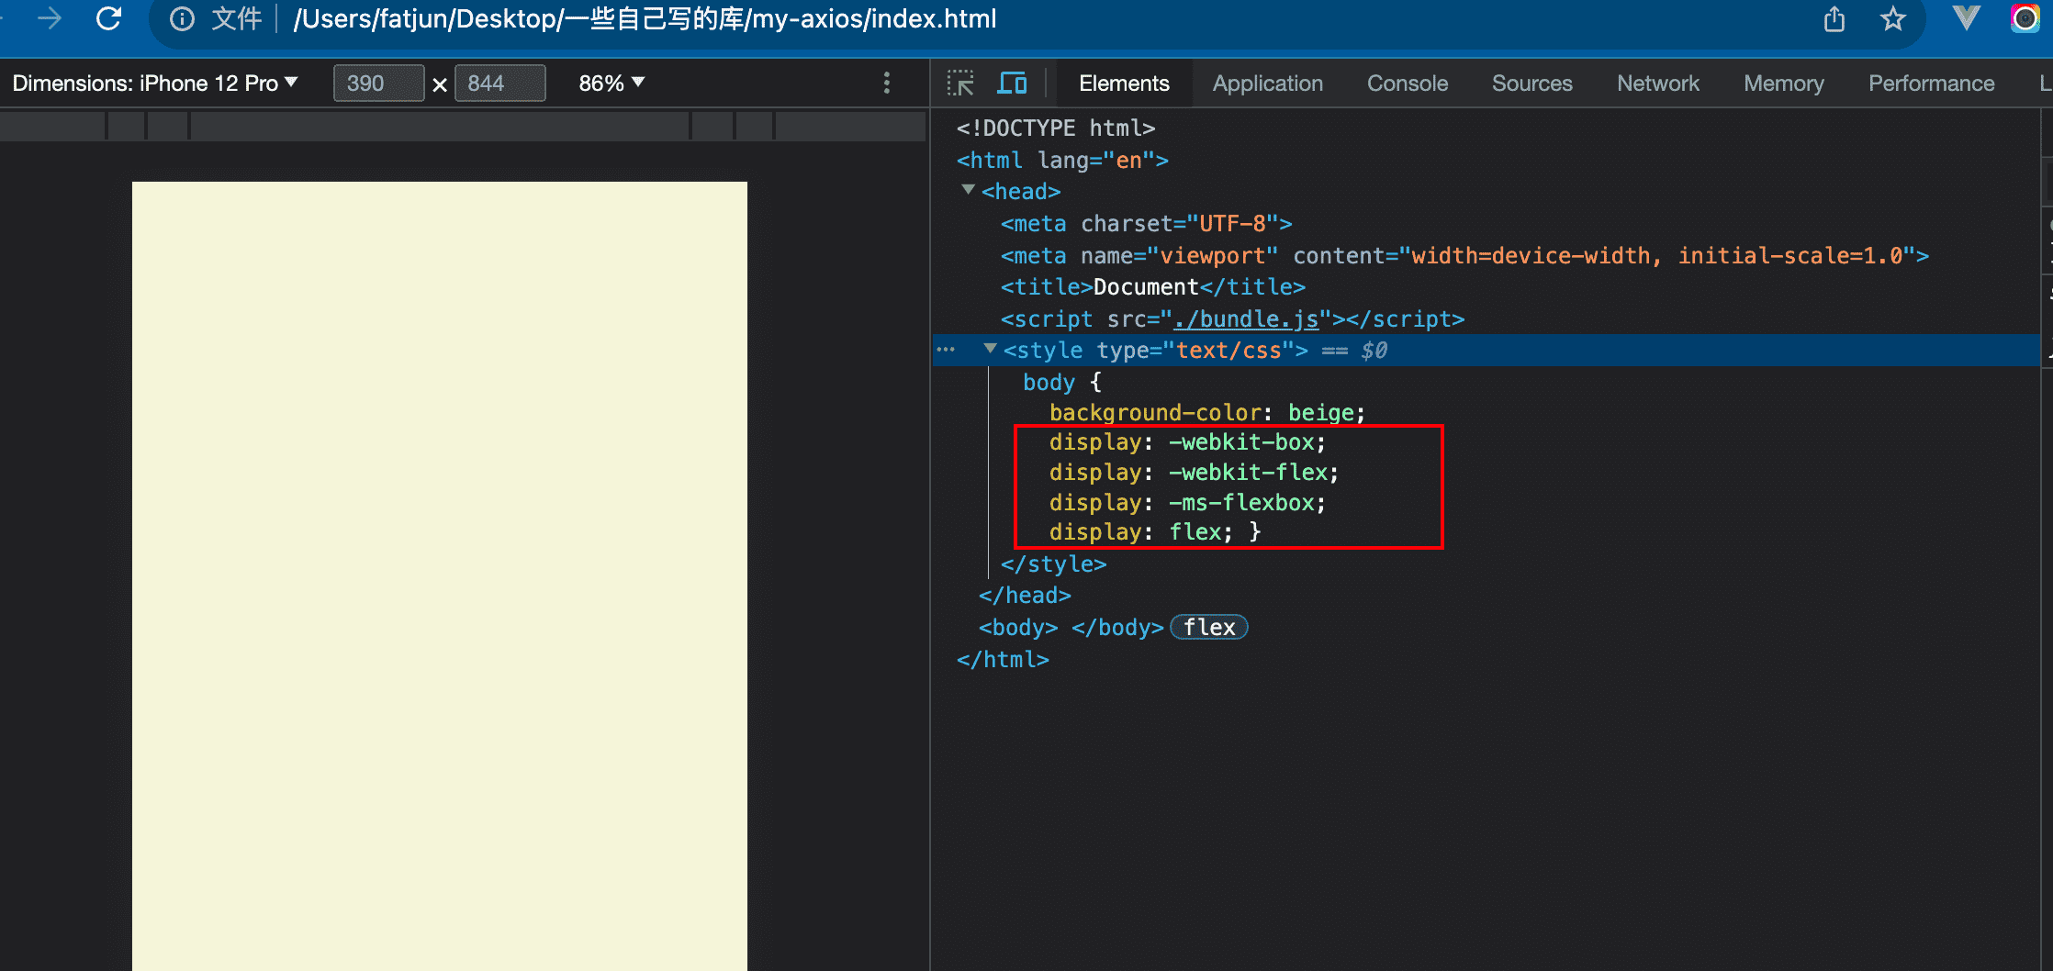Select the html lang="en" node
Viewport: 2053px width, 971px height.
1062,160
